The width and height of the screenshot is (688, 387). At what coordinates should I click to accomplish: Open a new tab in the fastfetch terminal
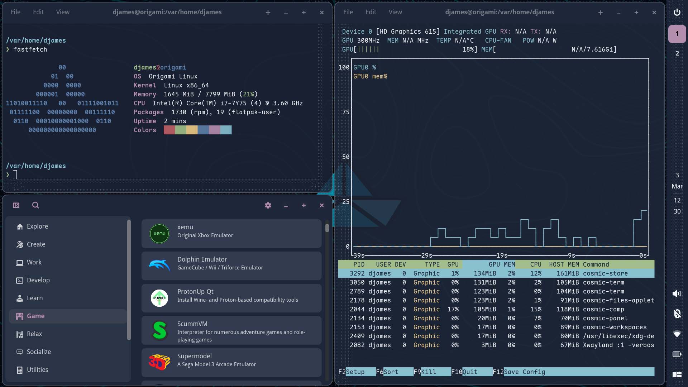point(268,13)
